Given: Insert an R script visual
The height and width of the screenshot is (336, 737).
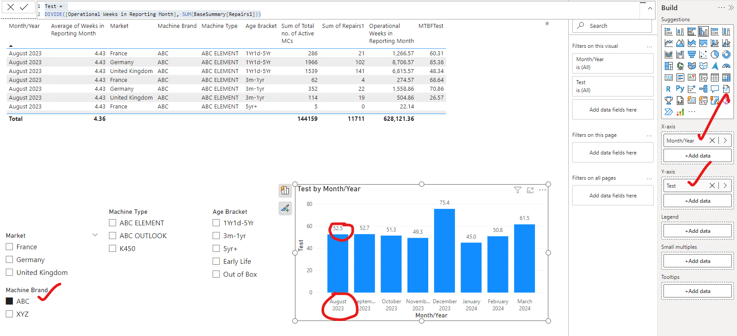Looking at the screenshot, I should coord(669,89).
